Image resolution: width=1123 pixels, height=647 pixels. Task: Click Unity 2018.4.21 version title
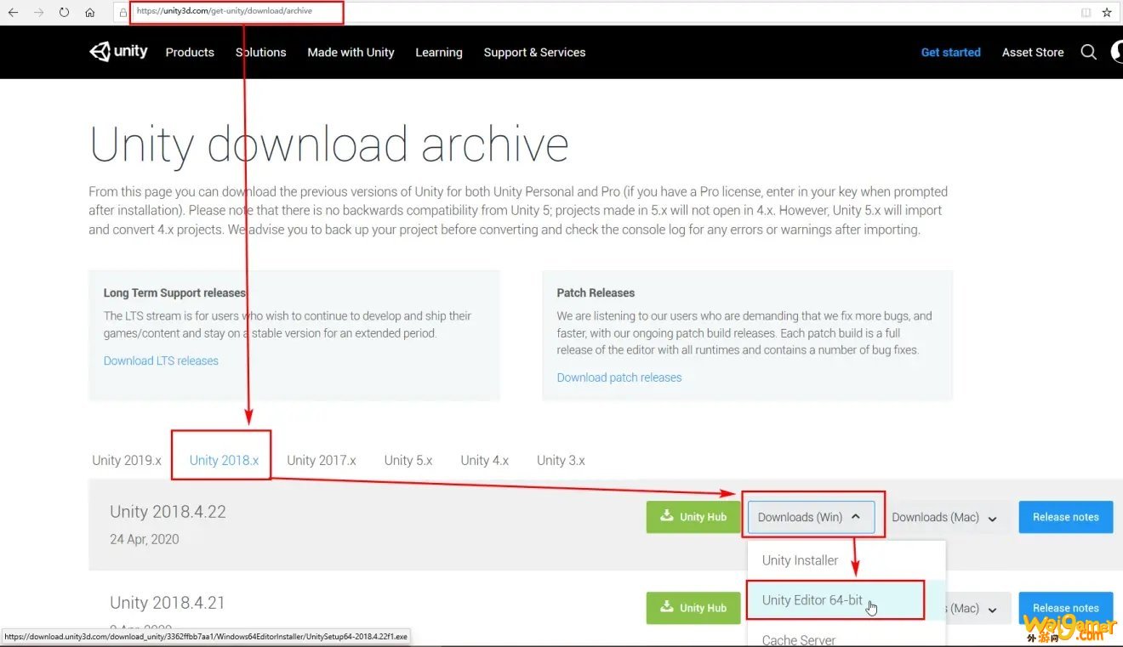[x=168, y=603]
